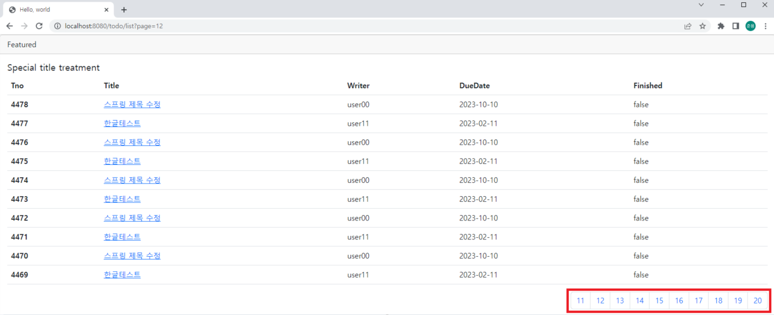Click writer user11 in row 4471
The height and width of the screenshot is (315, 774).
coord(358,237)
